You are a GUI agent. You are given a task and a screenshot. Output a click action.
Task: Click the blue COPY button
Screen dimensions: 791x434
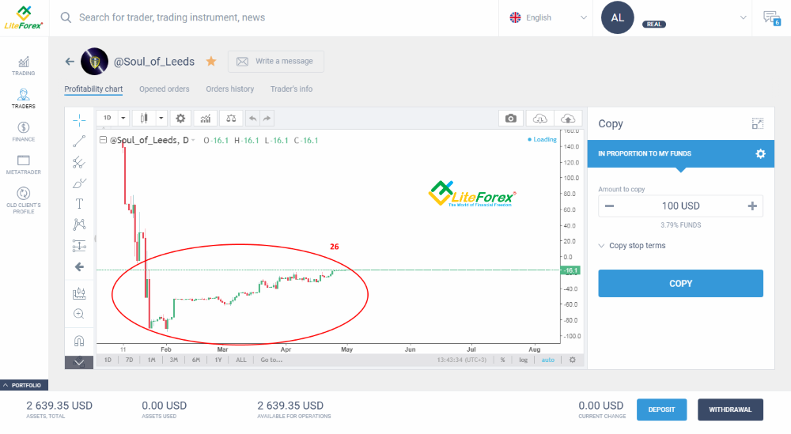point(680,283)
